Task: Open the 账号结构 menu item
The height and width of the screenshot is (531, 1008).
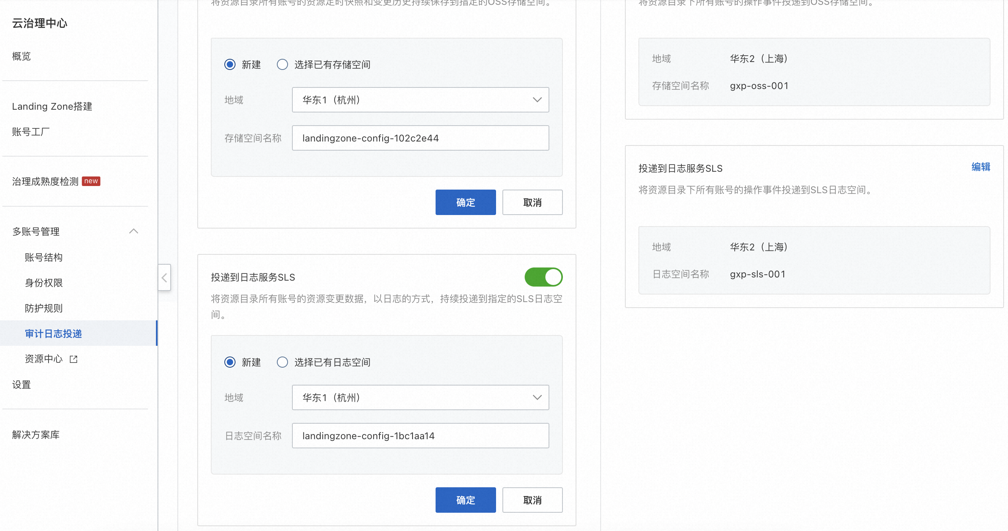Action: tap(44, 258)
